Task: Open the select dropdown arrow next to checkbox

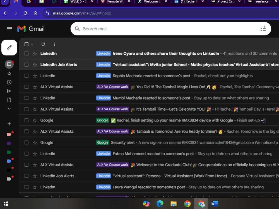Action: (32, 44)
